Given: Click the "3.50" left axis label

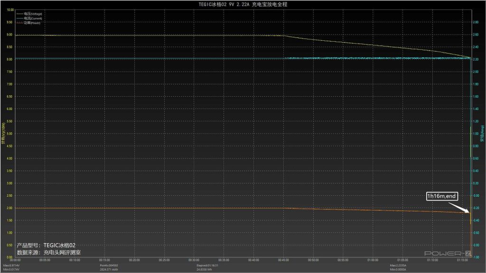Looking at the screenshot, I should pyautogui.click(x=9, y=171).
